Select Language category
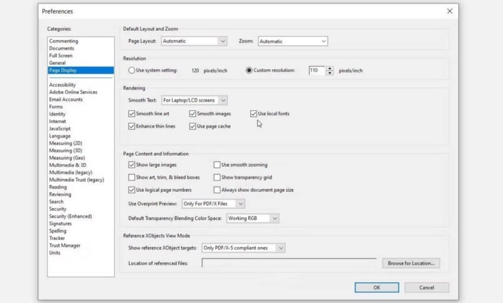Screen dimensions: 503x303 coord(60,136)
